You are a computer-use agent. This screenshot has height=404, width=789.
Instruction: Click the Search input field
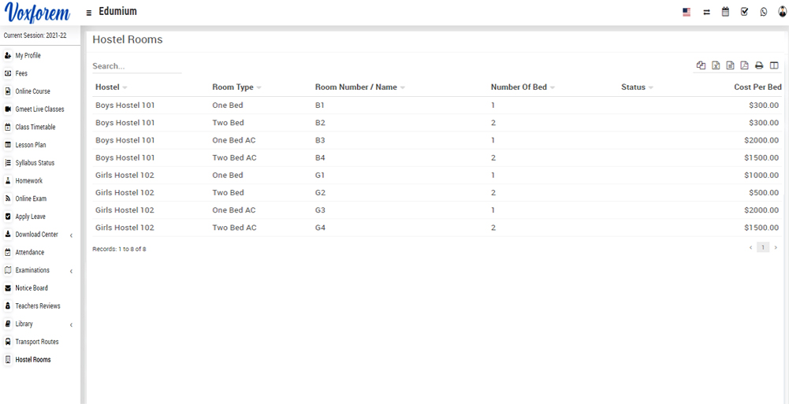click(136, 66)
